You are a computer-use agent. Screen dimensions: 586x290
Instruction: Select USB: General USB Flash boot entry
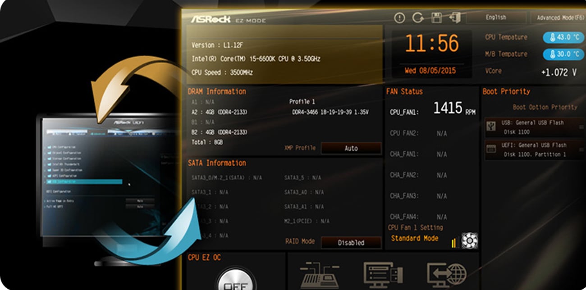tap(535, 127)
